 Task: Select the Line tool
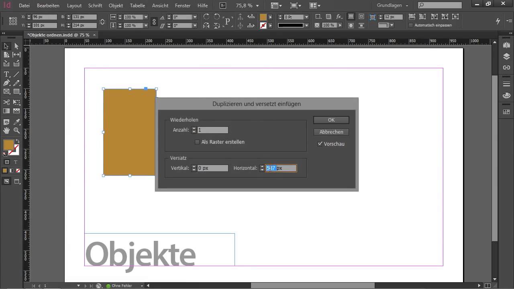[x=16, y=75]
